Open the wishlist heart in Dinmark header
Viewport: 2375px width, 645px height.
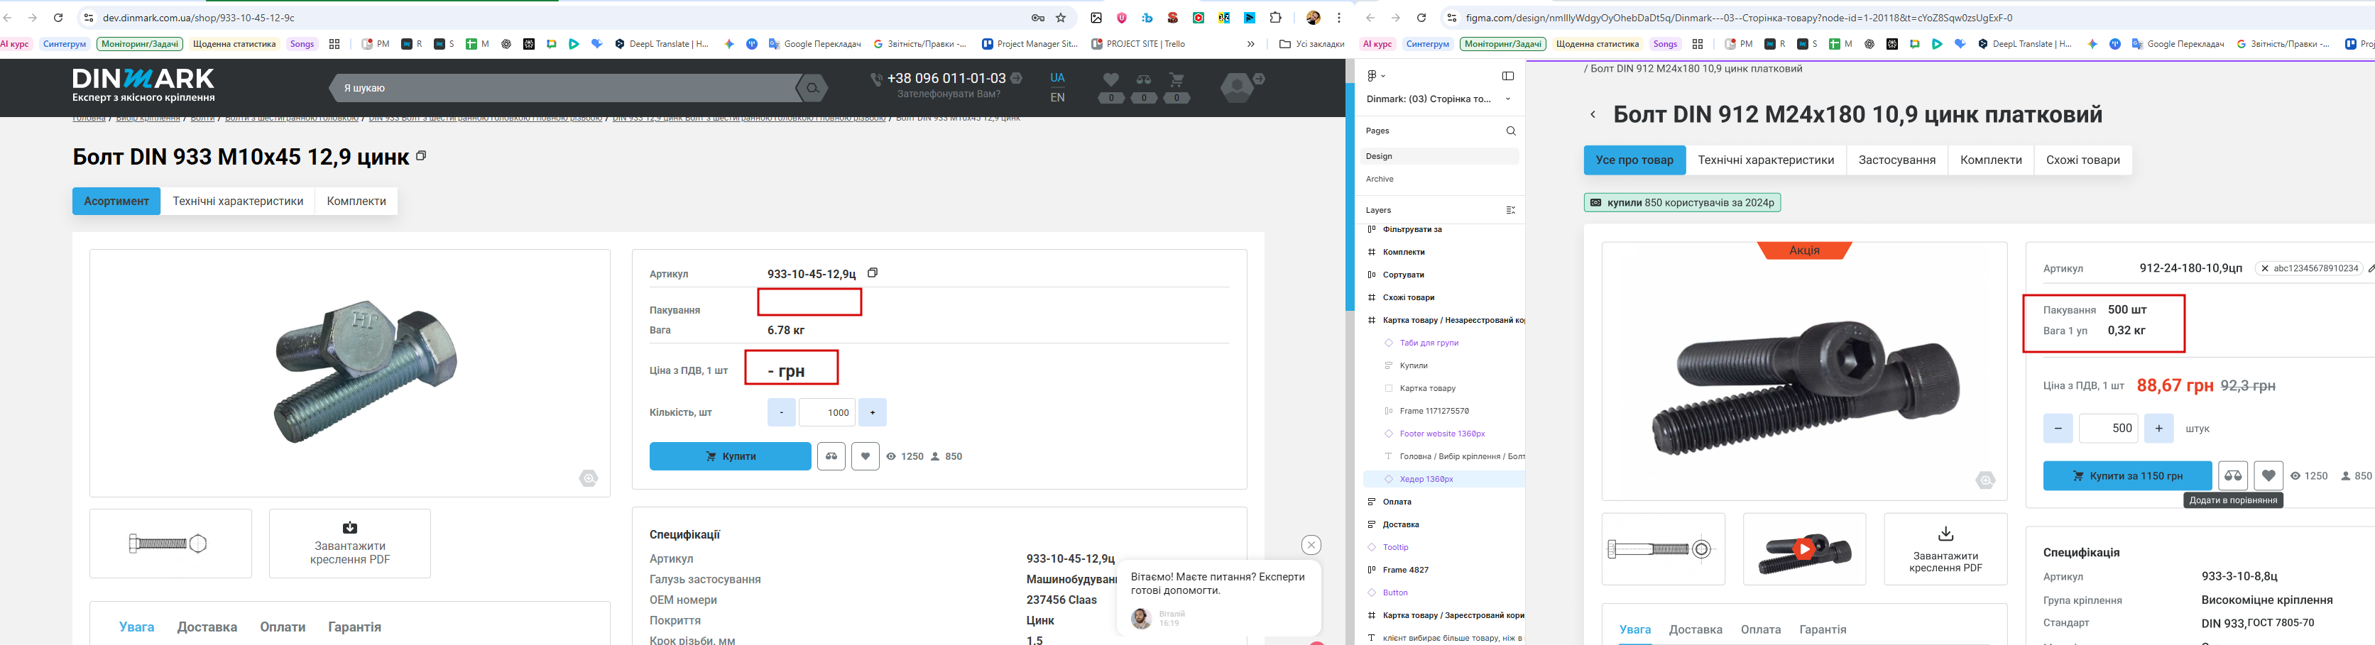(x=1111, y=80)
